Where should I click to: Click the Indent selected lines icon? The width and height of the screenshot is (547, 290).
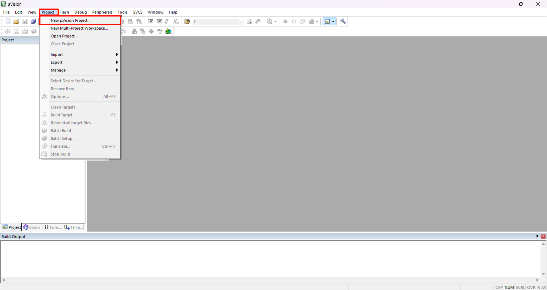(x=150, y=21)
